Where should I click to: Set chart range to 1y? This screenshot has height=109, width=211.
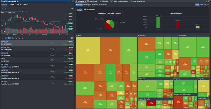[x=16, y=38]
